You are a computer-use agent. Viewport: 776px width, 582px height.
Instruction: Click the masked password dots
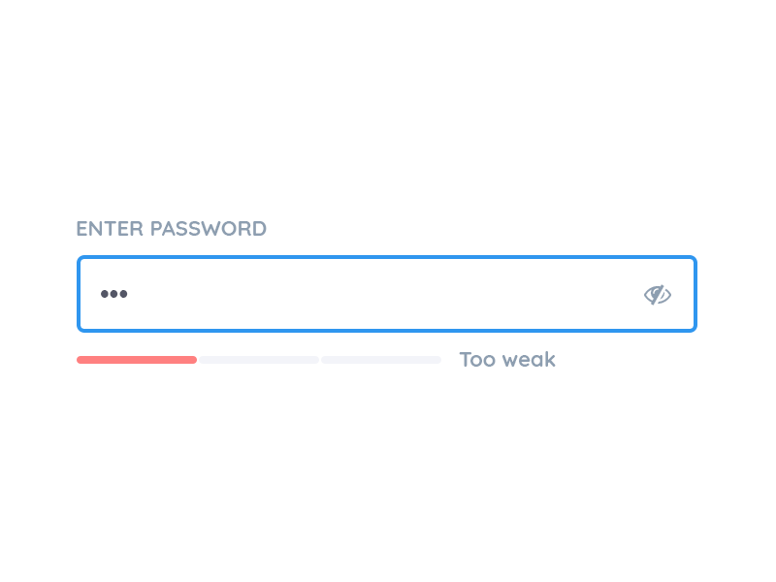(x=113, y=294)
